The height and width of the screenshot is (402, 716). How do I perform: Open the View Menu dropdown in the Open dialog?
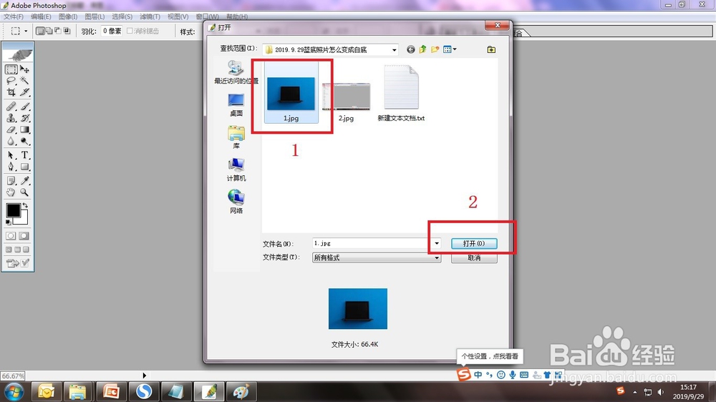tap(450, 49)
